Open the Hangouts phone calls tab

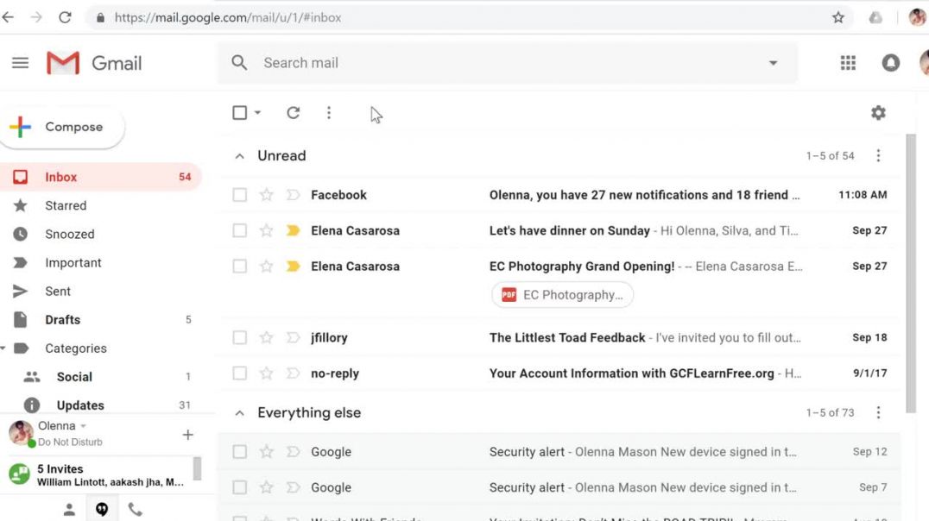pyautogui.click(x=135, y=509)
